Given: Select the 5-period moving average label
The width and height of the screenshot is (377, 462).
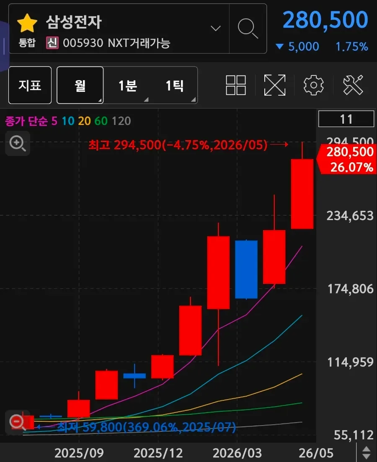Looking at the screenshot, I should (54, 121).
